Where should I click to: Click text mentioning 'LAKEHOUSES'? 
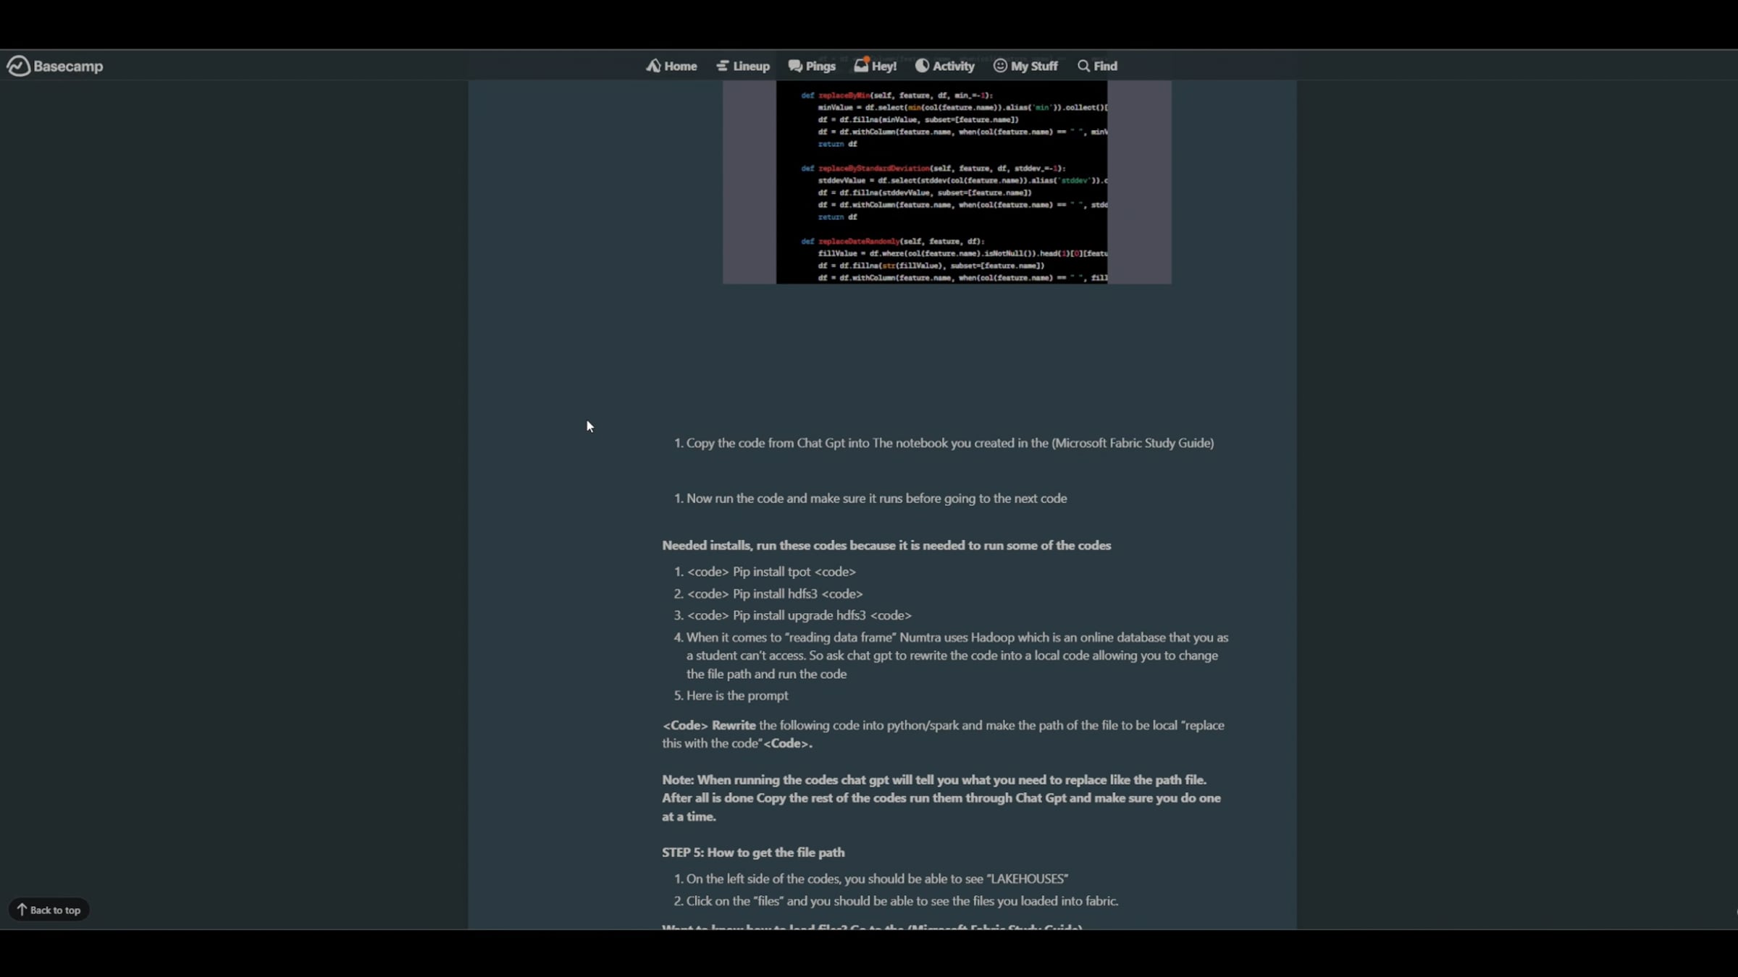[877, 879]
